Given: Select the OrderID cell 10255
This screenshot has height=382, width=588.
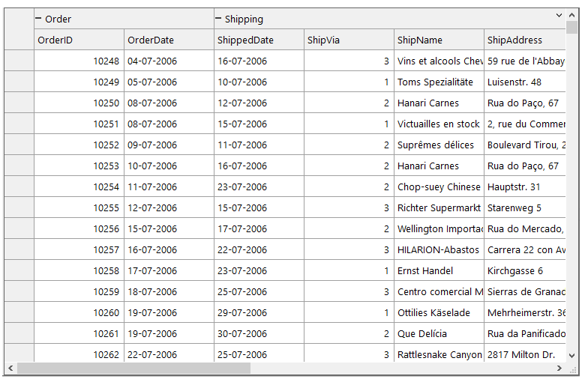Looking at the screenshot, I should click(79, 208).
